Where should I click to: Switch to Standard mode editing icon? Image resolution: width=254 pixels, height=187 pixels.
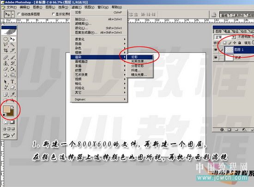(x=6, y=122)
